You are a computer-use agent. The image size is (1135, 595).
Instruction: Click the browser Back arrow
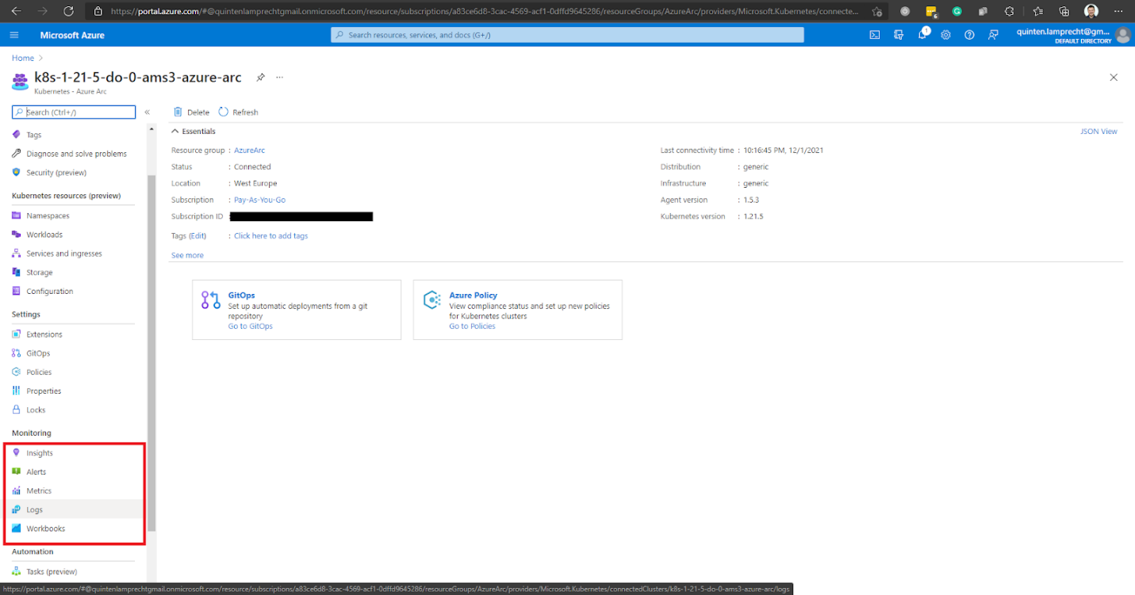(17, 11)
